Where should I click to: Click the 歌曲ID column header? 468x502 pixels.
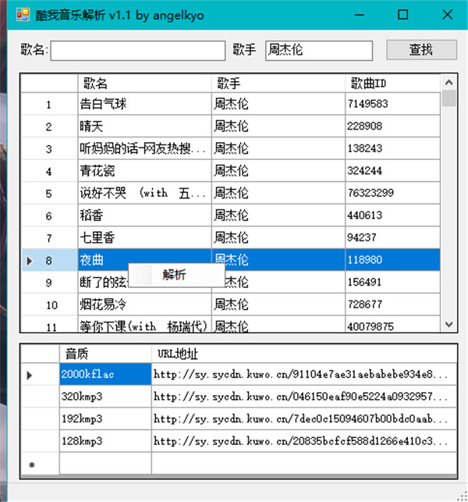point(393,84)
